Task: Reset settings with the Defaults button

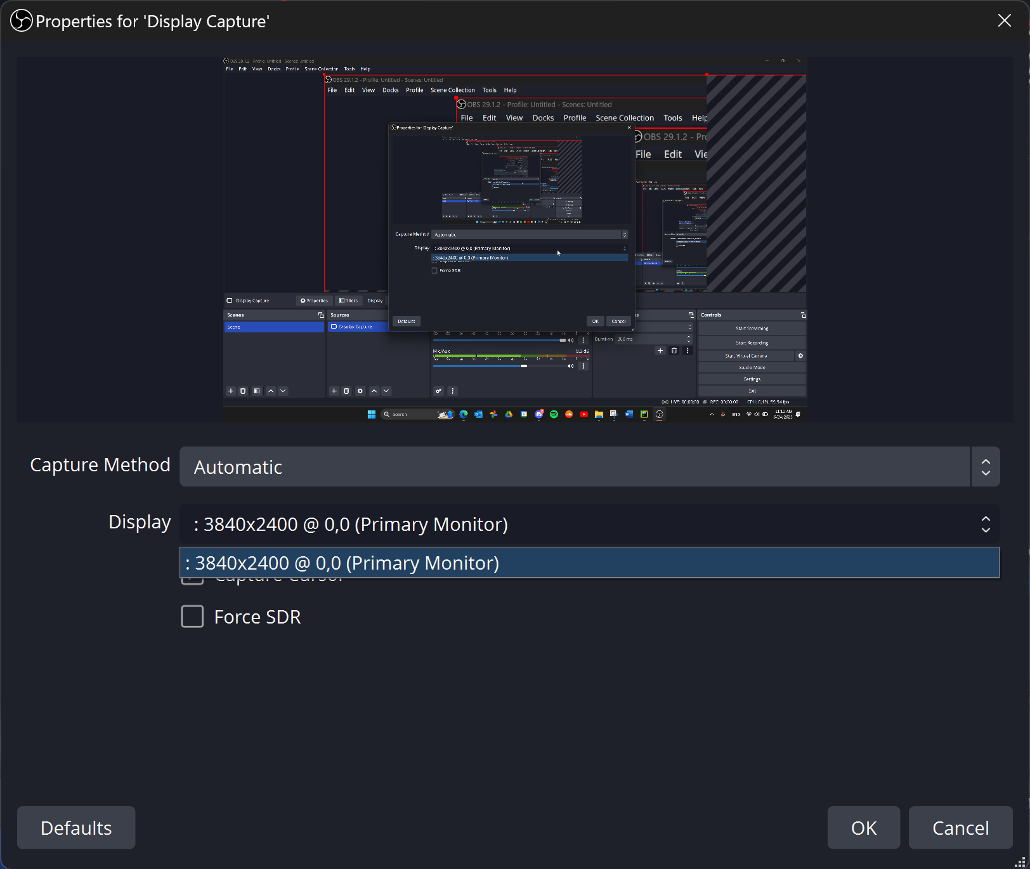Action: coord(76,828)
